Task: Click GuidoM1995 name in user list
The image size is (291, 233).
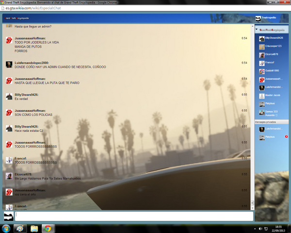Action: pyautogui.click(x=272, y=70)
